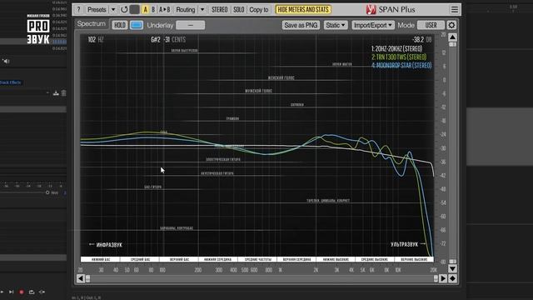Expand the Routing dropdown arrow

click(x=202, y=9)
